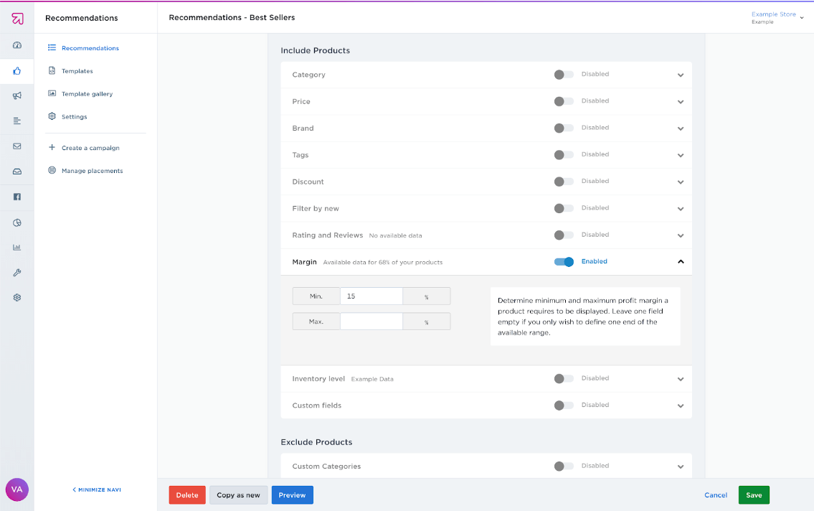Enable the Discount filter toggle
814x511 pixels.
click(x=564, y=182)
